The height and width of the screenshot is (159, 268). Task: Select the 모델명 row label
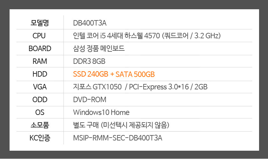[40, 23]
